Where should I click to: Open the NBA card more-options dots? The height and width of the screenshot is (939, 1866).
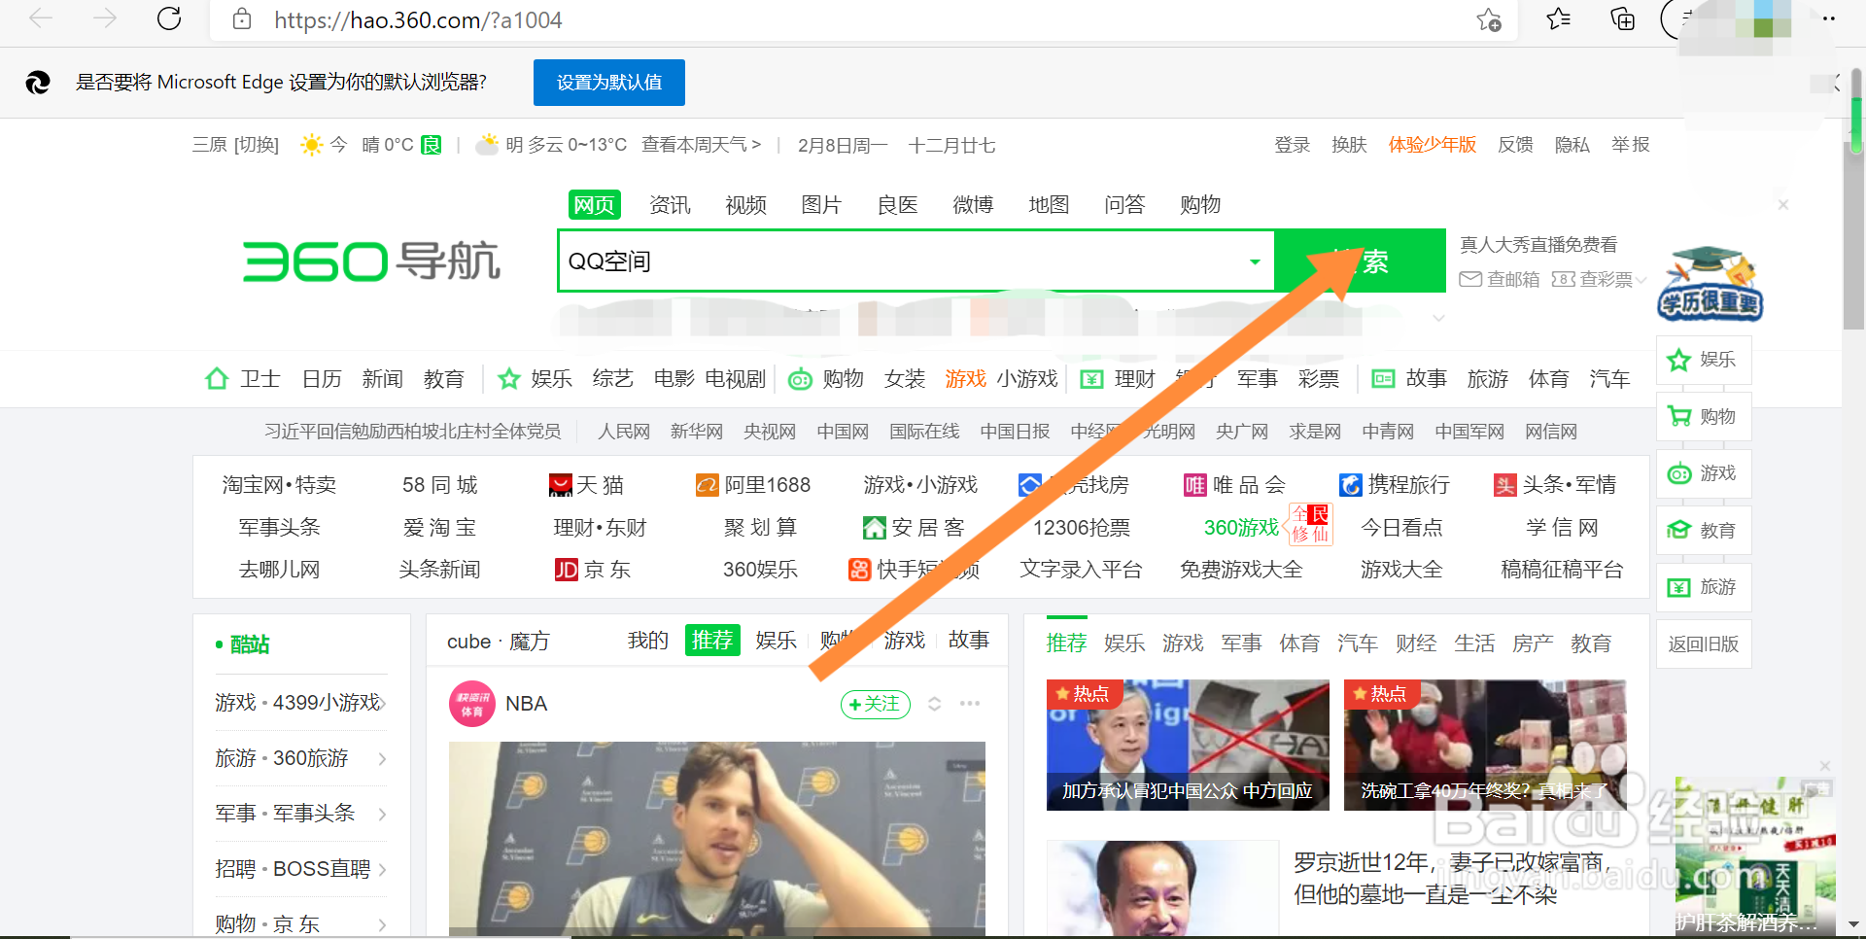(970, 704)
